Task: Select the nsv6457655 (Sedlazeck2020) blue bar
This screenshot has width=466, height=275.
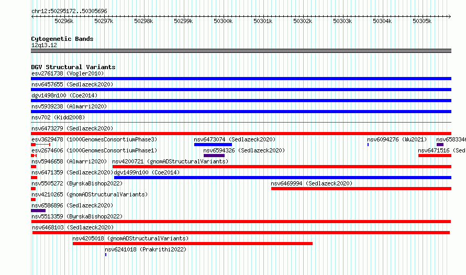Action: click(x=241, y=90)
